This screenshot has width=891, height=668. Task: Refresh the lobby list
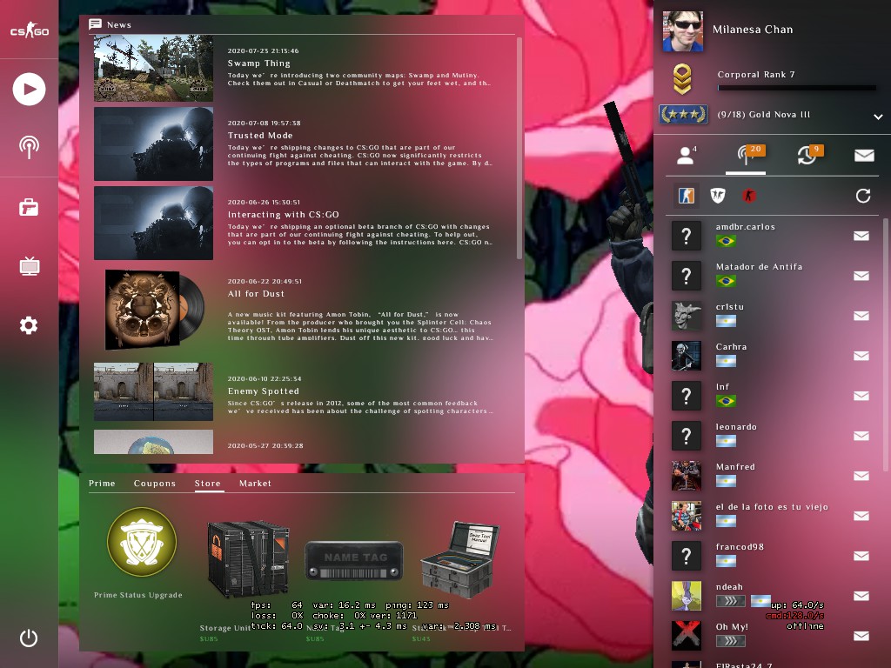pos(863,196)
